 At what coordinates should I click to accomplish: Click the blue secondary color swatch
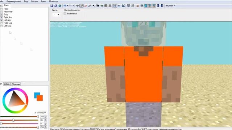tap(36, 94)
